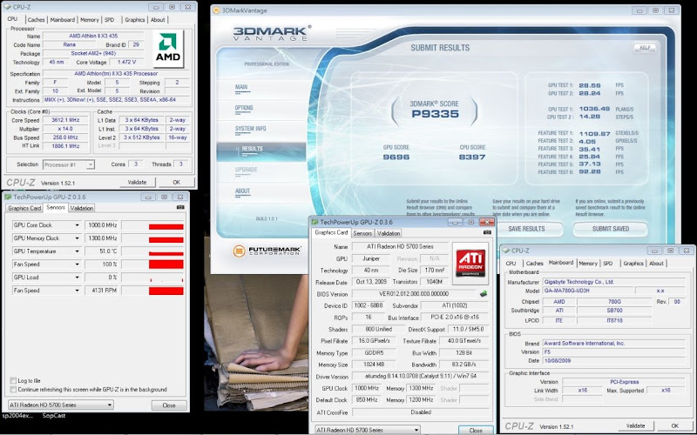The height and width of the screenshot is (435, 697).
Task: Click the camera screenshot icon in GPU-Z Sensors window
Action: pos(180,207)
